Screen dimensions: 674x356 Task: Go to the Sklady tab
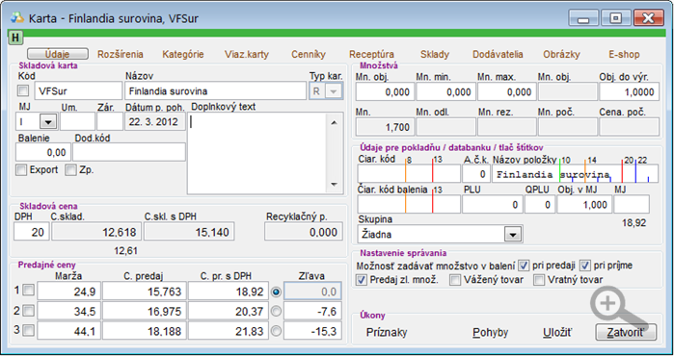435,55
